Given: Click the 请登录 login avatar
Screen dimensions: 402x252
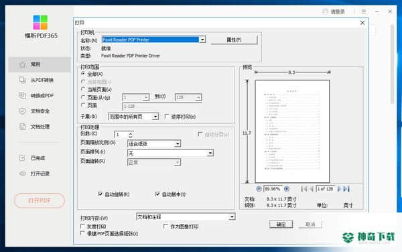Looking at the screenshot, I should coord(325,11).
